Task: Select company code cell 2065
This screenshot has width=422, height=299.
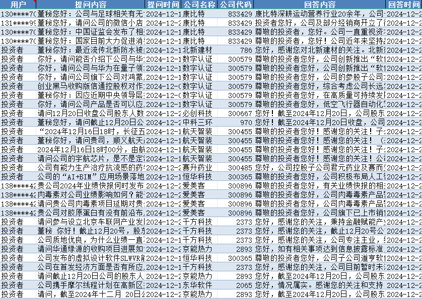Action: point(236,285)
